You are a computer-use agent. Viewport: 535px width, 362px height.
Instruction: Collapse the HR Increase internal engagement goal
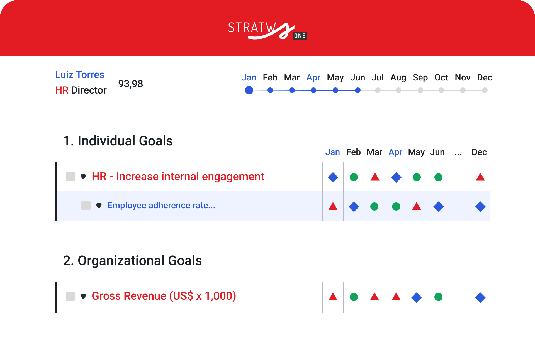click(x=83, y=177)
